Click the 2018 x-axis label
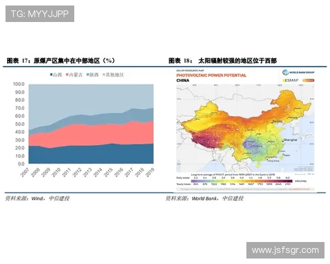 pyautogui.click(x=139, y=172)
